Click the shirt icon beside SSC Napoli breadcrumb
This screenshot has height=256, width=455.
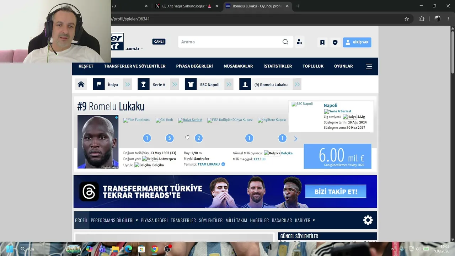click(x=191, y=85)
